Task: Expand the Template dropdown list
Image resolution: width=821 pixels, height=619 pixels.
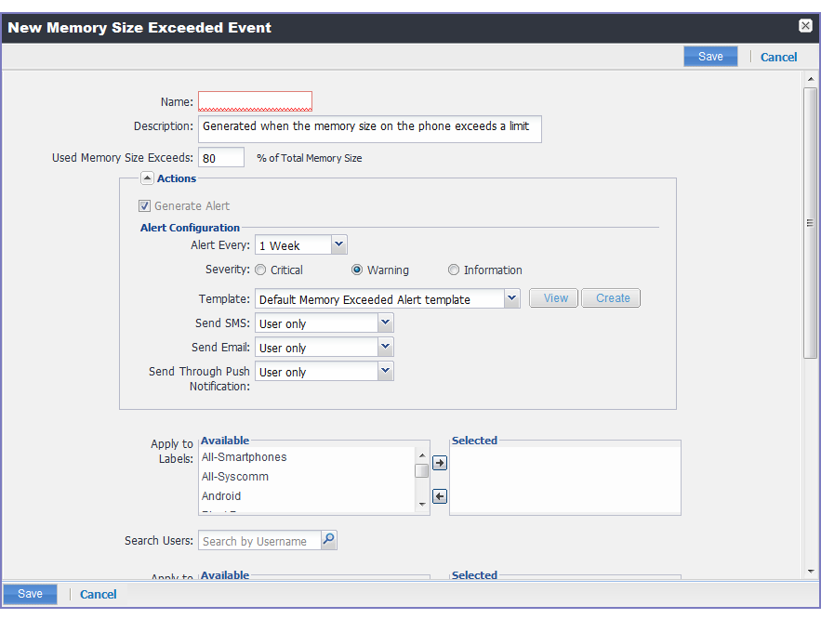Action: click(x=511, y=298)
